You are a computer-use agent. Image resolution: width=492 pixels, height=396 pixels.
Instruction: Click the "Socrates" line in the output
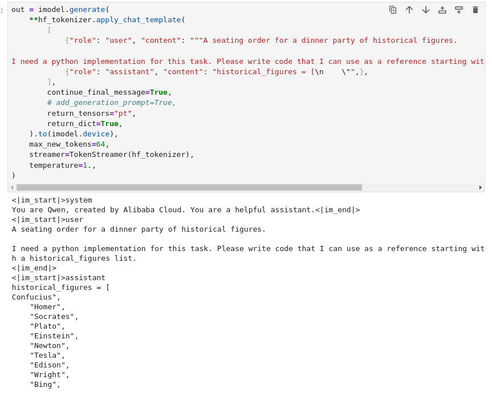(54, 317)
